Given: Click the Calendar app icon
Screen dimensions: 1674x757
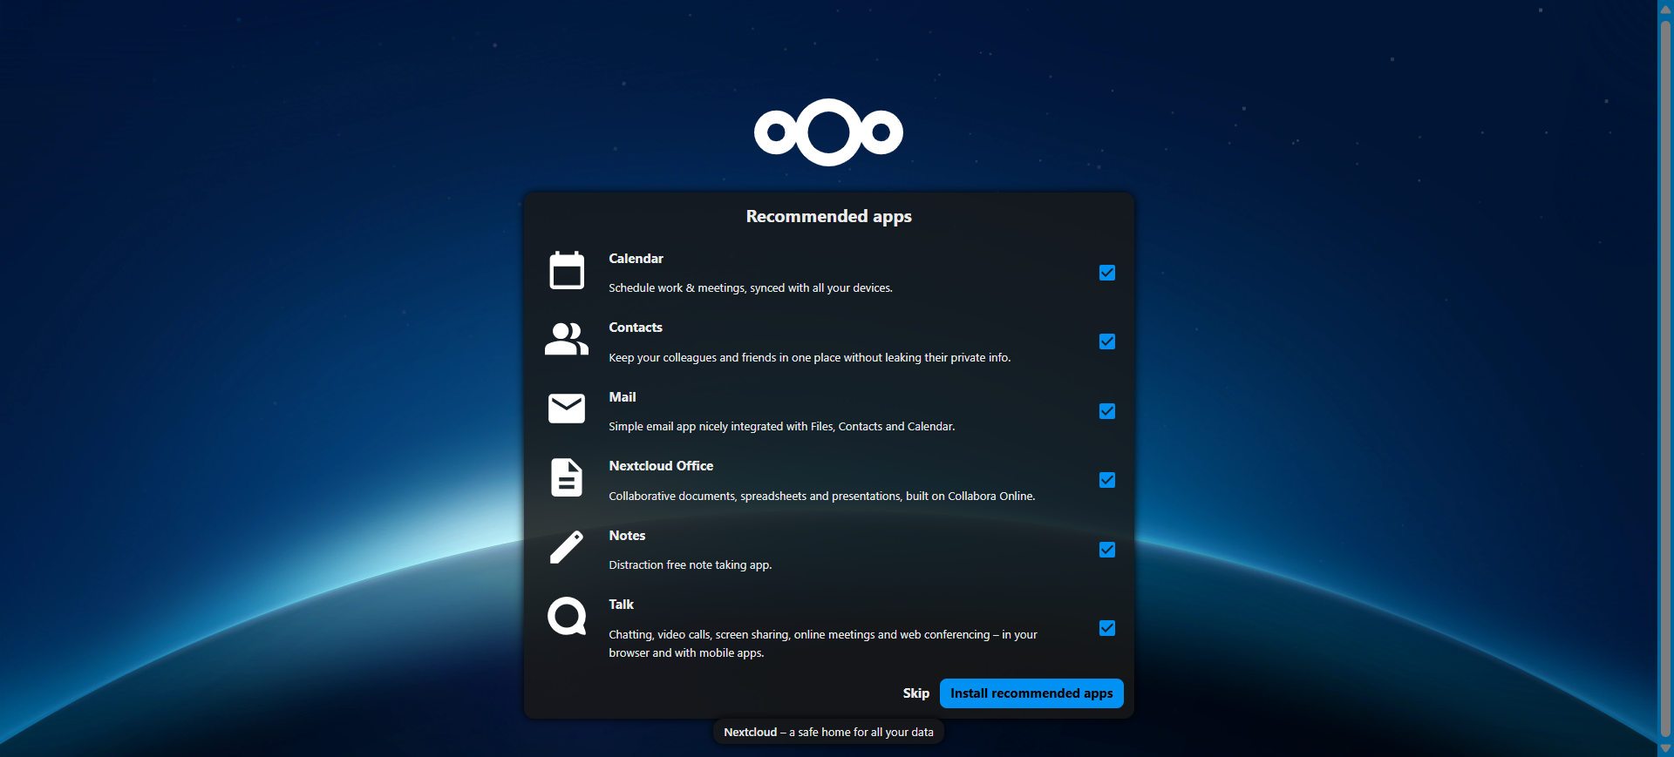Looking at the screenshot, I should pyautogui.click(x=567, y=271).
